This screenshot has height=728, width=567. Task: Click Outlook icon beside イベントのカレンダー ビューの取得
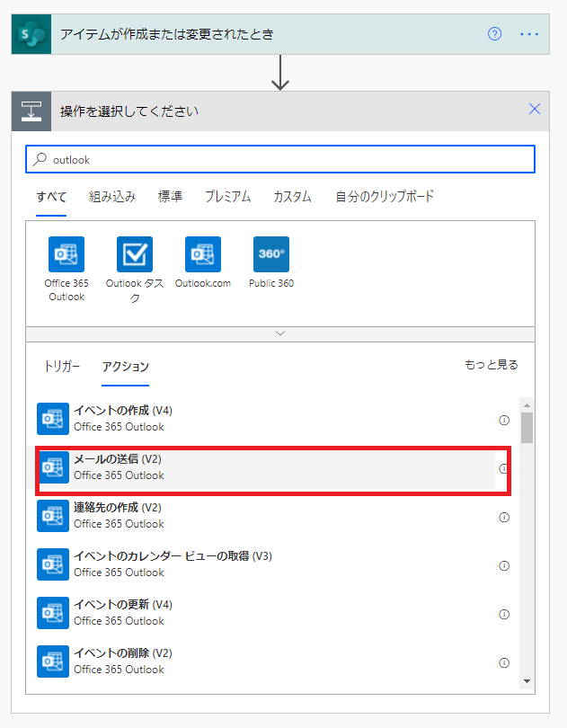click(x=53, y=564)
